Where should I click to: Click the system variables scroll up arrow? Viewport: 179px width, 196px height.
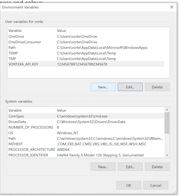pos(167,110)
